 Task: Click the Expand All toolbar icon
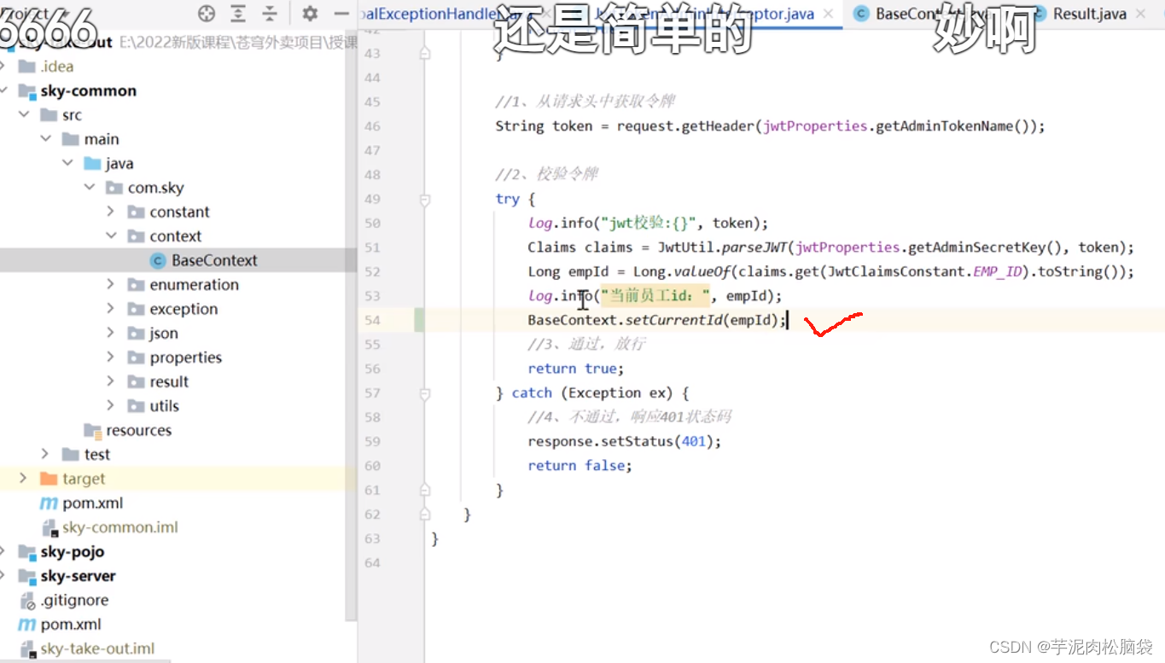point(238,14)
